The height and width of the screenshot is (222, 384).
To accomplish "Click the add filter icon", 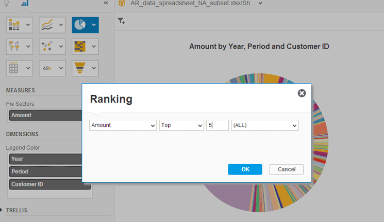I will click(121, 21).
